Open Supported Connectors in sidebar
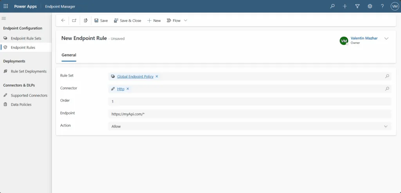Image resolution: width=401 pixels, height=193 pixels. pos(26,95)
